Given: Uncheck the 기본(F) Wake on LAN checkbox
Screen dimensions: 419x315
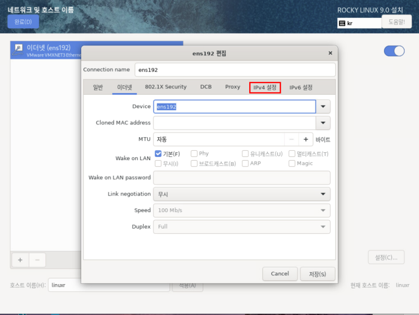Looking at the screenshot, I should [x=158, y=153].
